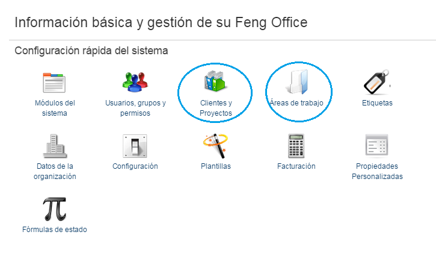The width and height of the screenshot is (436, 264).
Task: Click the "Usuarios, grupos y permisos" link
Action: click(135, 108)
